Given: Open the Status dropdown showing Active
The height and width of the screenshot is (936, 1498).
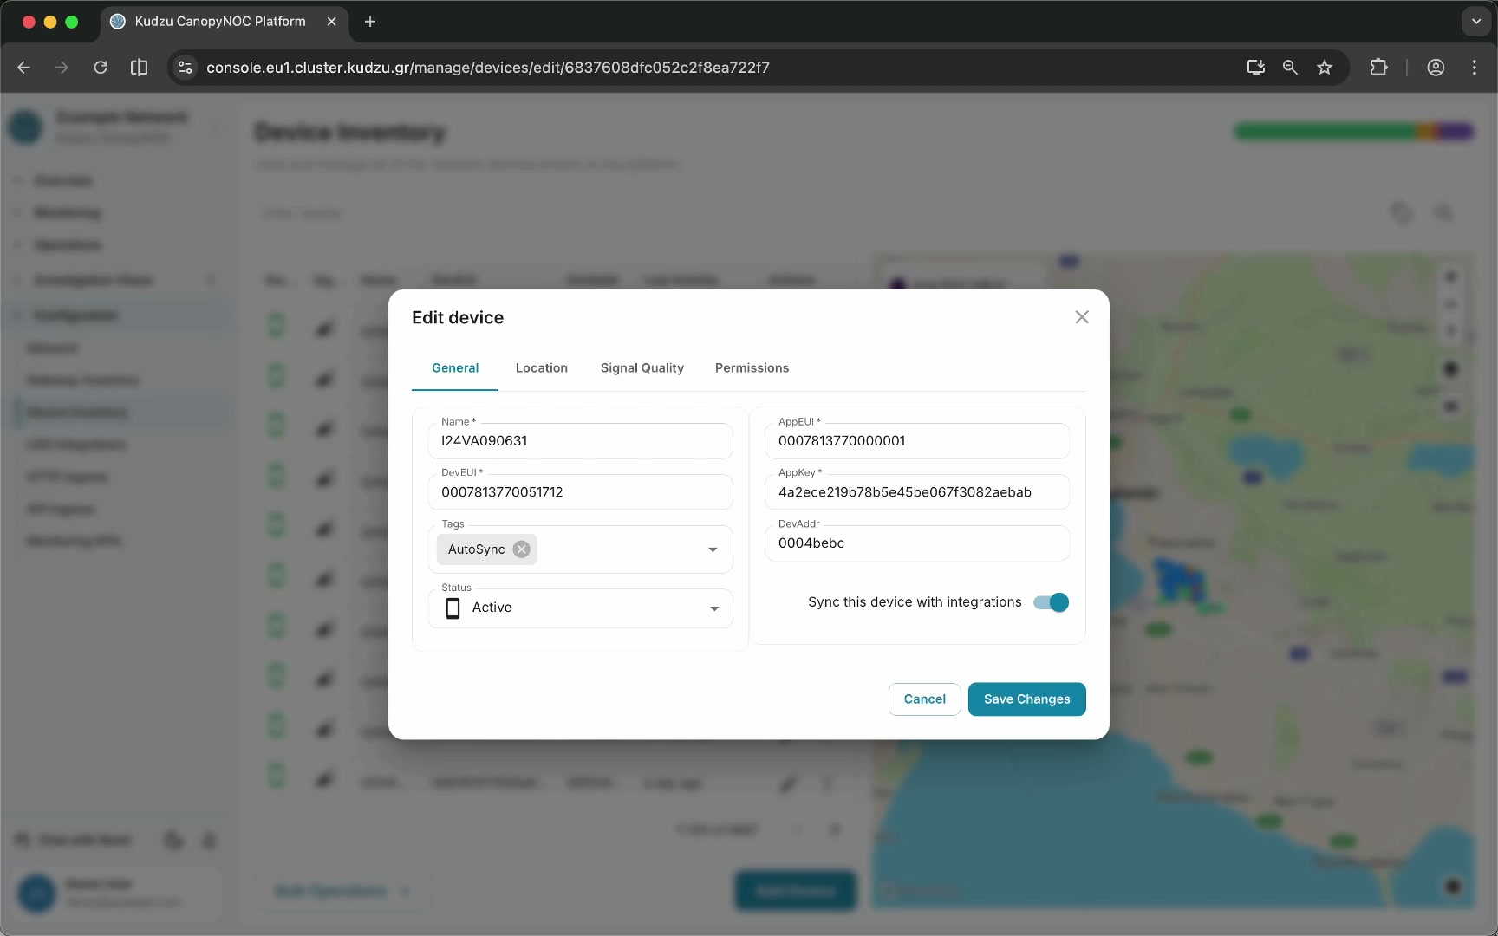Looking at the screenshot, I should pos(580,608).
